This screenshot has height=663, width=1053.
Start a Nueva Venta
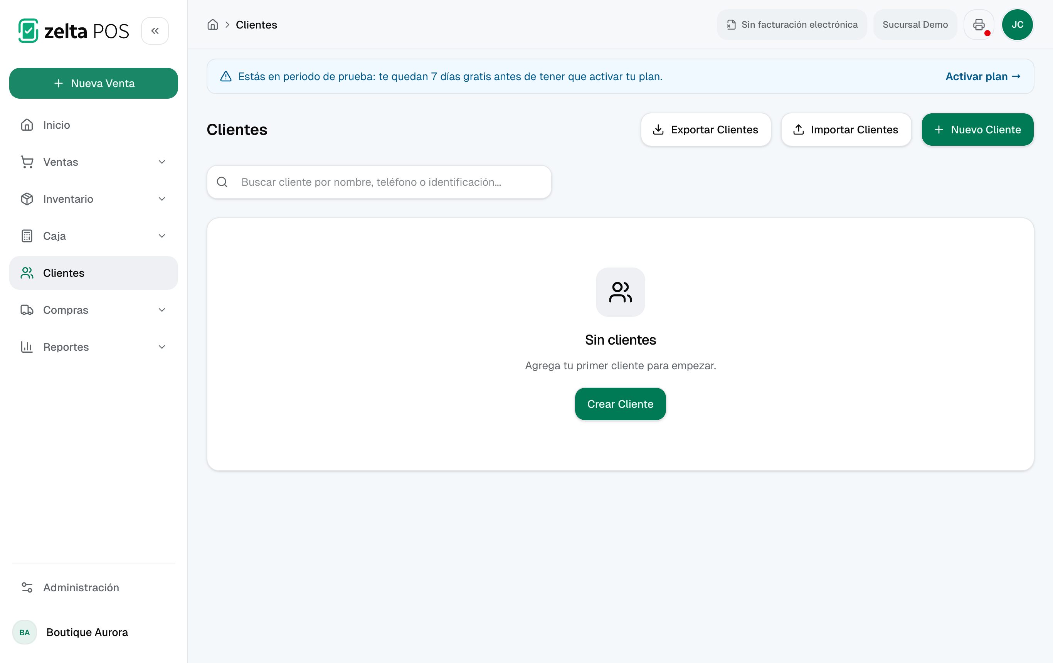click(94, 83)
